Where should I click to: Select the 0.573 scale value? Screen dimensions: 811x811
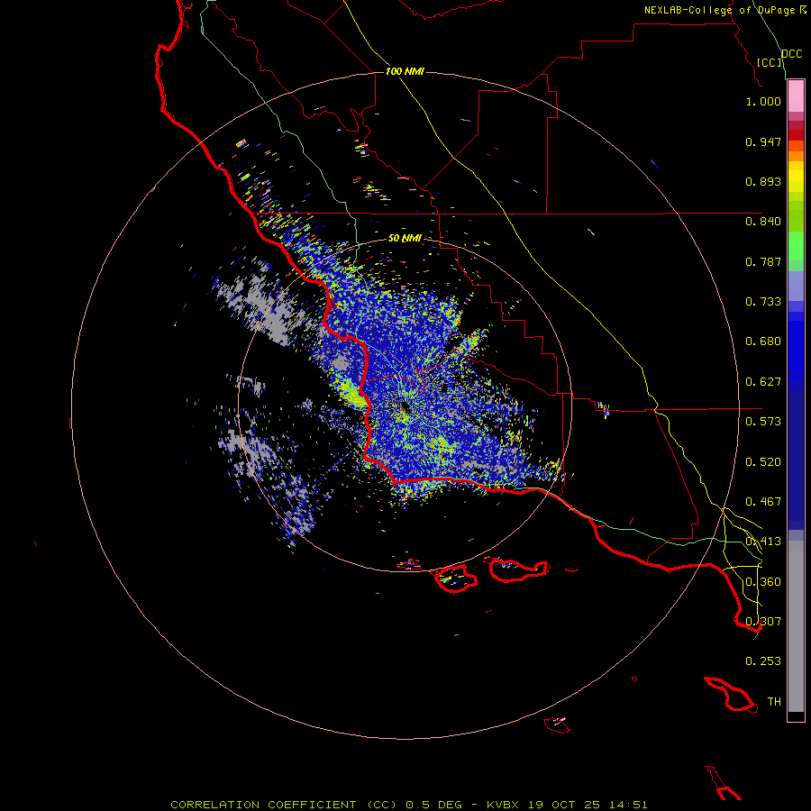tap(763, 422)
